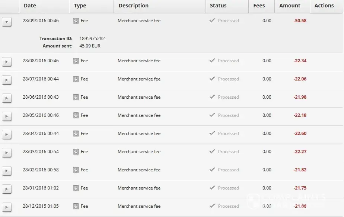The width and height of the screenshot is (344, 217).
Task: Expand the 28/08/2016 transaction row
Action: point(7,62)
